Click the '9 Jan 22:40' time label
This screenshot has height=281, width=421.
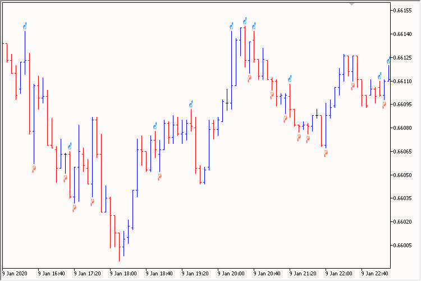tap(375, 274)
